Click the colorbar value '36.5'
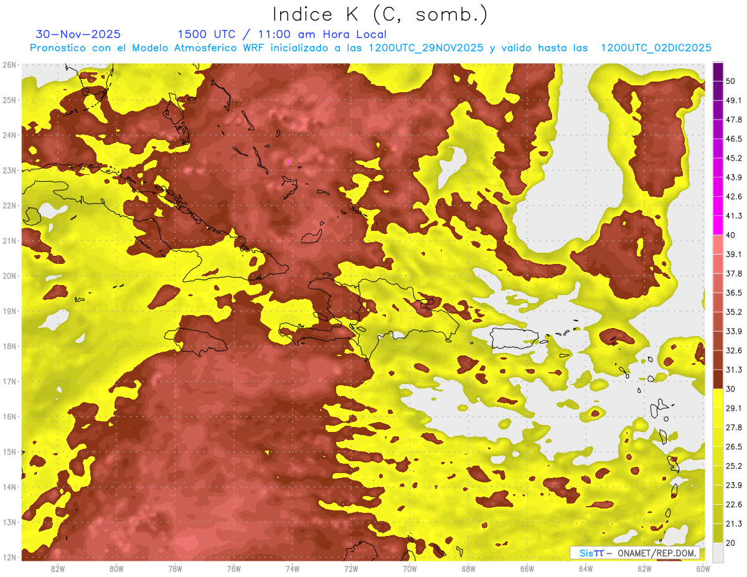The height and width of the screenshot is (577, 747). click(x=734, y=293)
